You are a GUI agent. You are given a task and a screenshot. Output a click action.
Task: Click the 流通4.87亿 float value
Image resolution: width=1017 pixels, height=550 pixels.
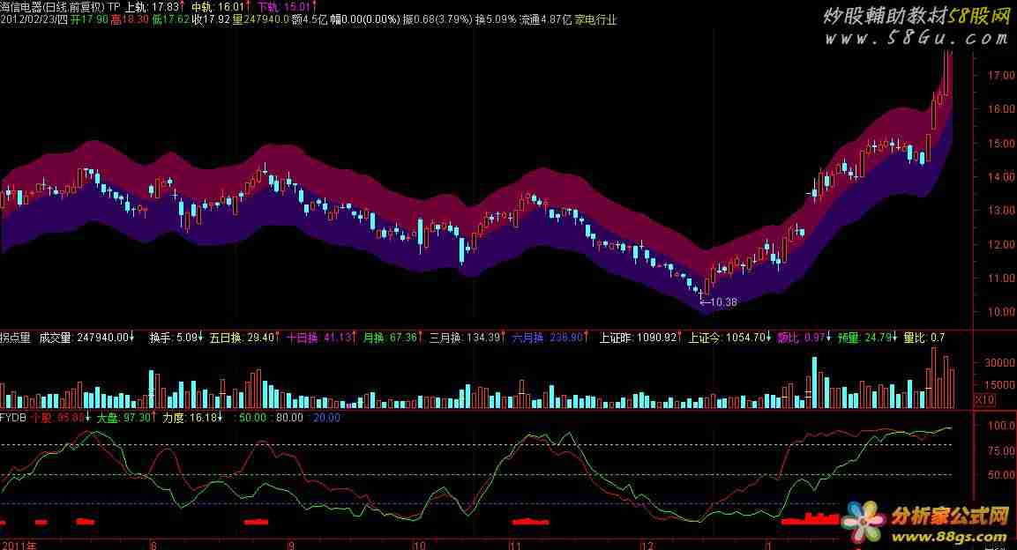[x=545, y=19]
